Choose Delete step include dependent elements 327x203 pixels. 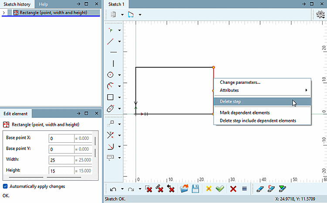(262, 121)
